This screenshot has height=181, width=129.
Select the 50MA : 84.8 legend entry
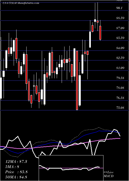16,177
